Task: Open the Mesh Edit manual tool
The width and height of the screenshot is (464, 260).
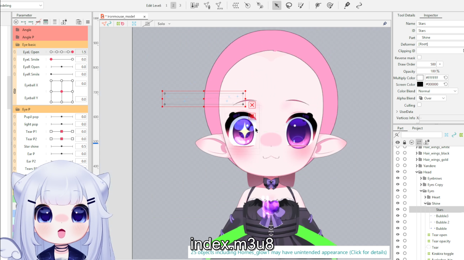Action: [x=207, y=5]
